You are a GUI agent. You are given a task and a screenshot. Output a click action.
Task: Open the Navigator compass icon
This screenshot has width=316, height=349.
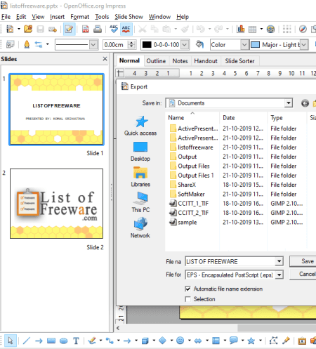(303, 29)
